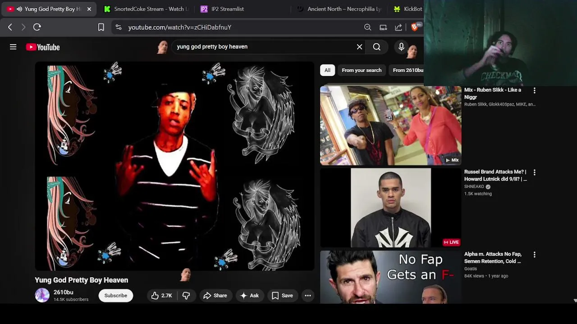Open No Fap video thumbnail
The height and width of the screenshot is (324, 577).
[x=390, y=277]
